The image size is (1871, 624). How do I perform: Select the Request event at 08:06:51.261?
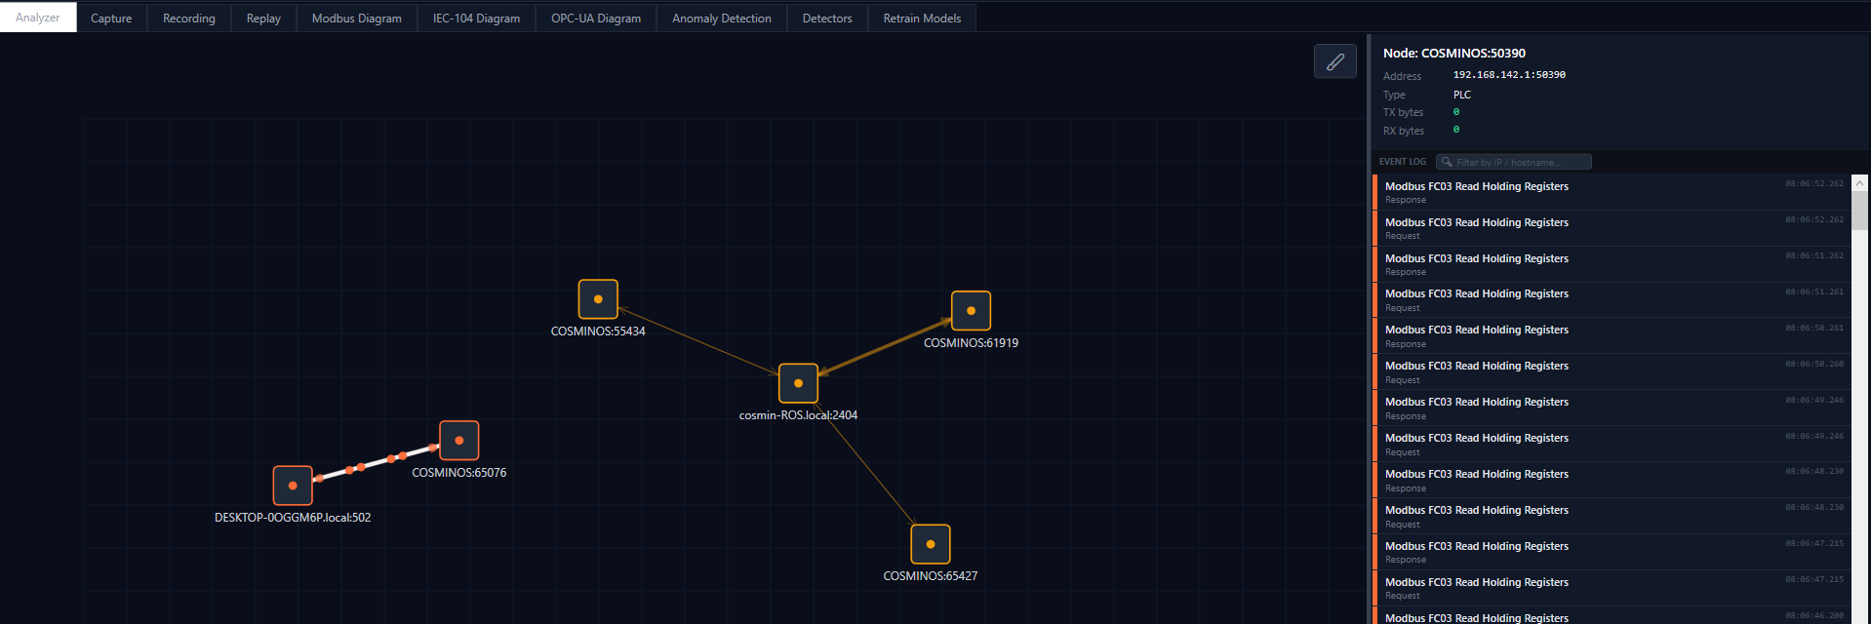[x=1612, y=299]
